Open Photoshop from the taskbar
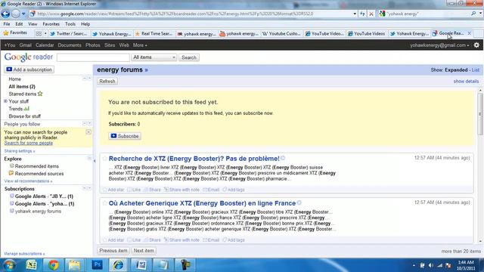The image size is (484, 272). (98, 265)
